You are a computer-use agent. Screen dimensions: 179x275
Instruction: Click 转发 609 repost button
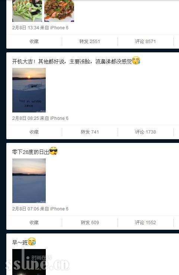(90, 223)
